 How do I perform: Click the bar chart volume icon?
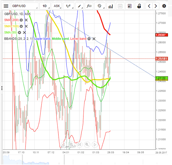point(111,6)
